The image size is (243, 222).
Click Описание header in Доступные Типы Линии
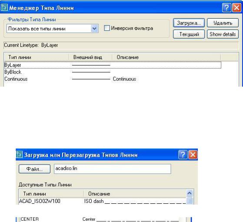pos(135,194)
